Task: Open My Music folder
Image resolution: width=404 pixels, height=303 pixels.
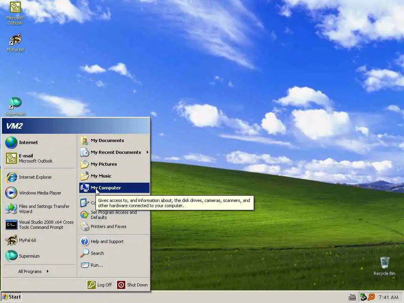Action: tap(114, 176)
